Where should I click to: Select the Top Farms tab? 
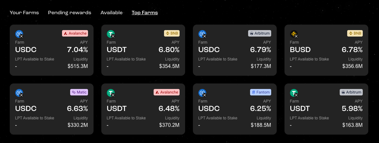(145, 13)
